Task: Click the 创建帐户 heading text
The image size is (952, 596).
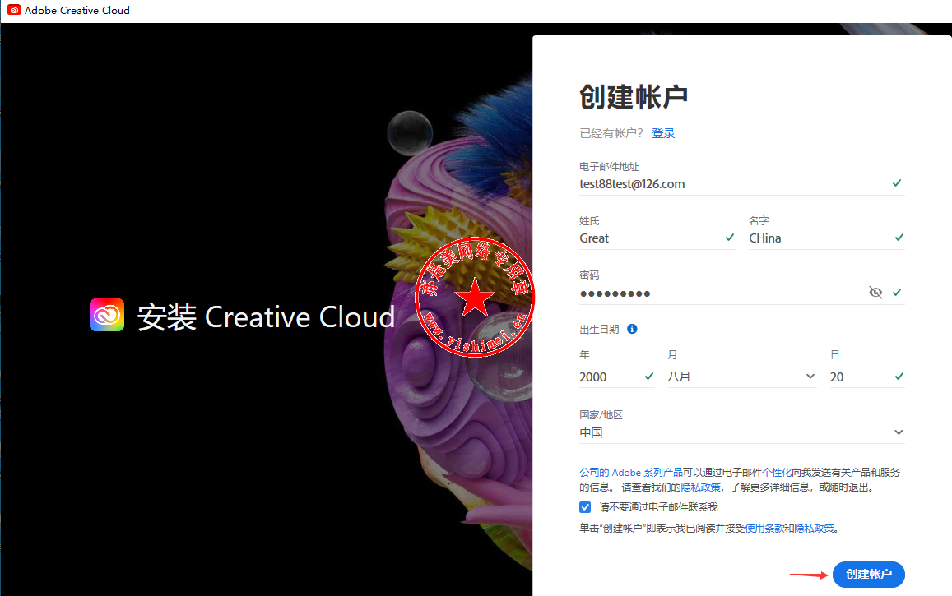Action: click(634, 97)
